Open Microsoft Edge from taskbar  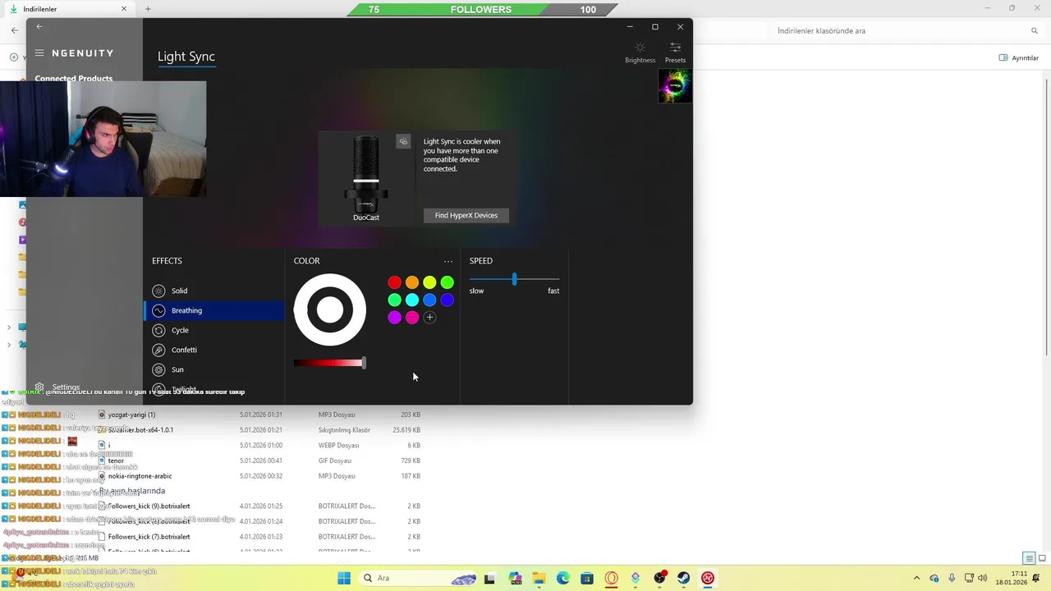pyautogui.click(x=562, y=578)
